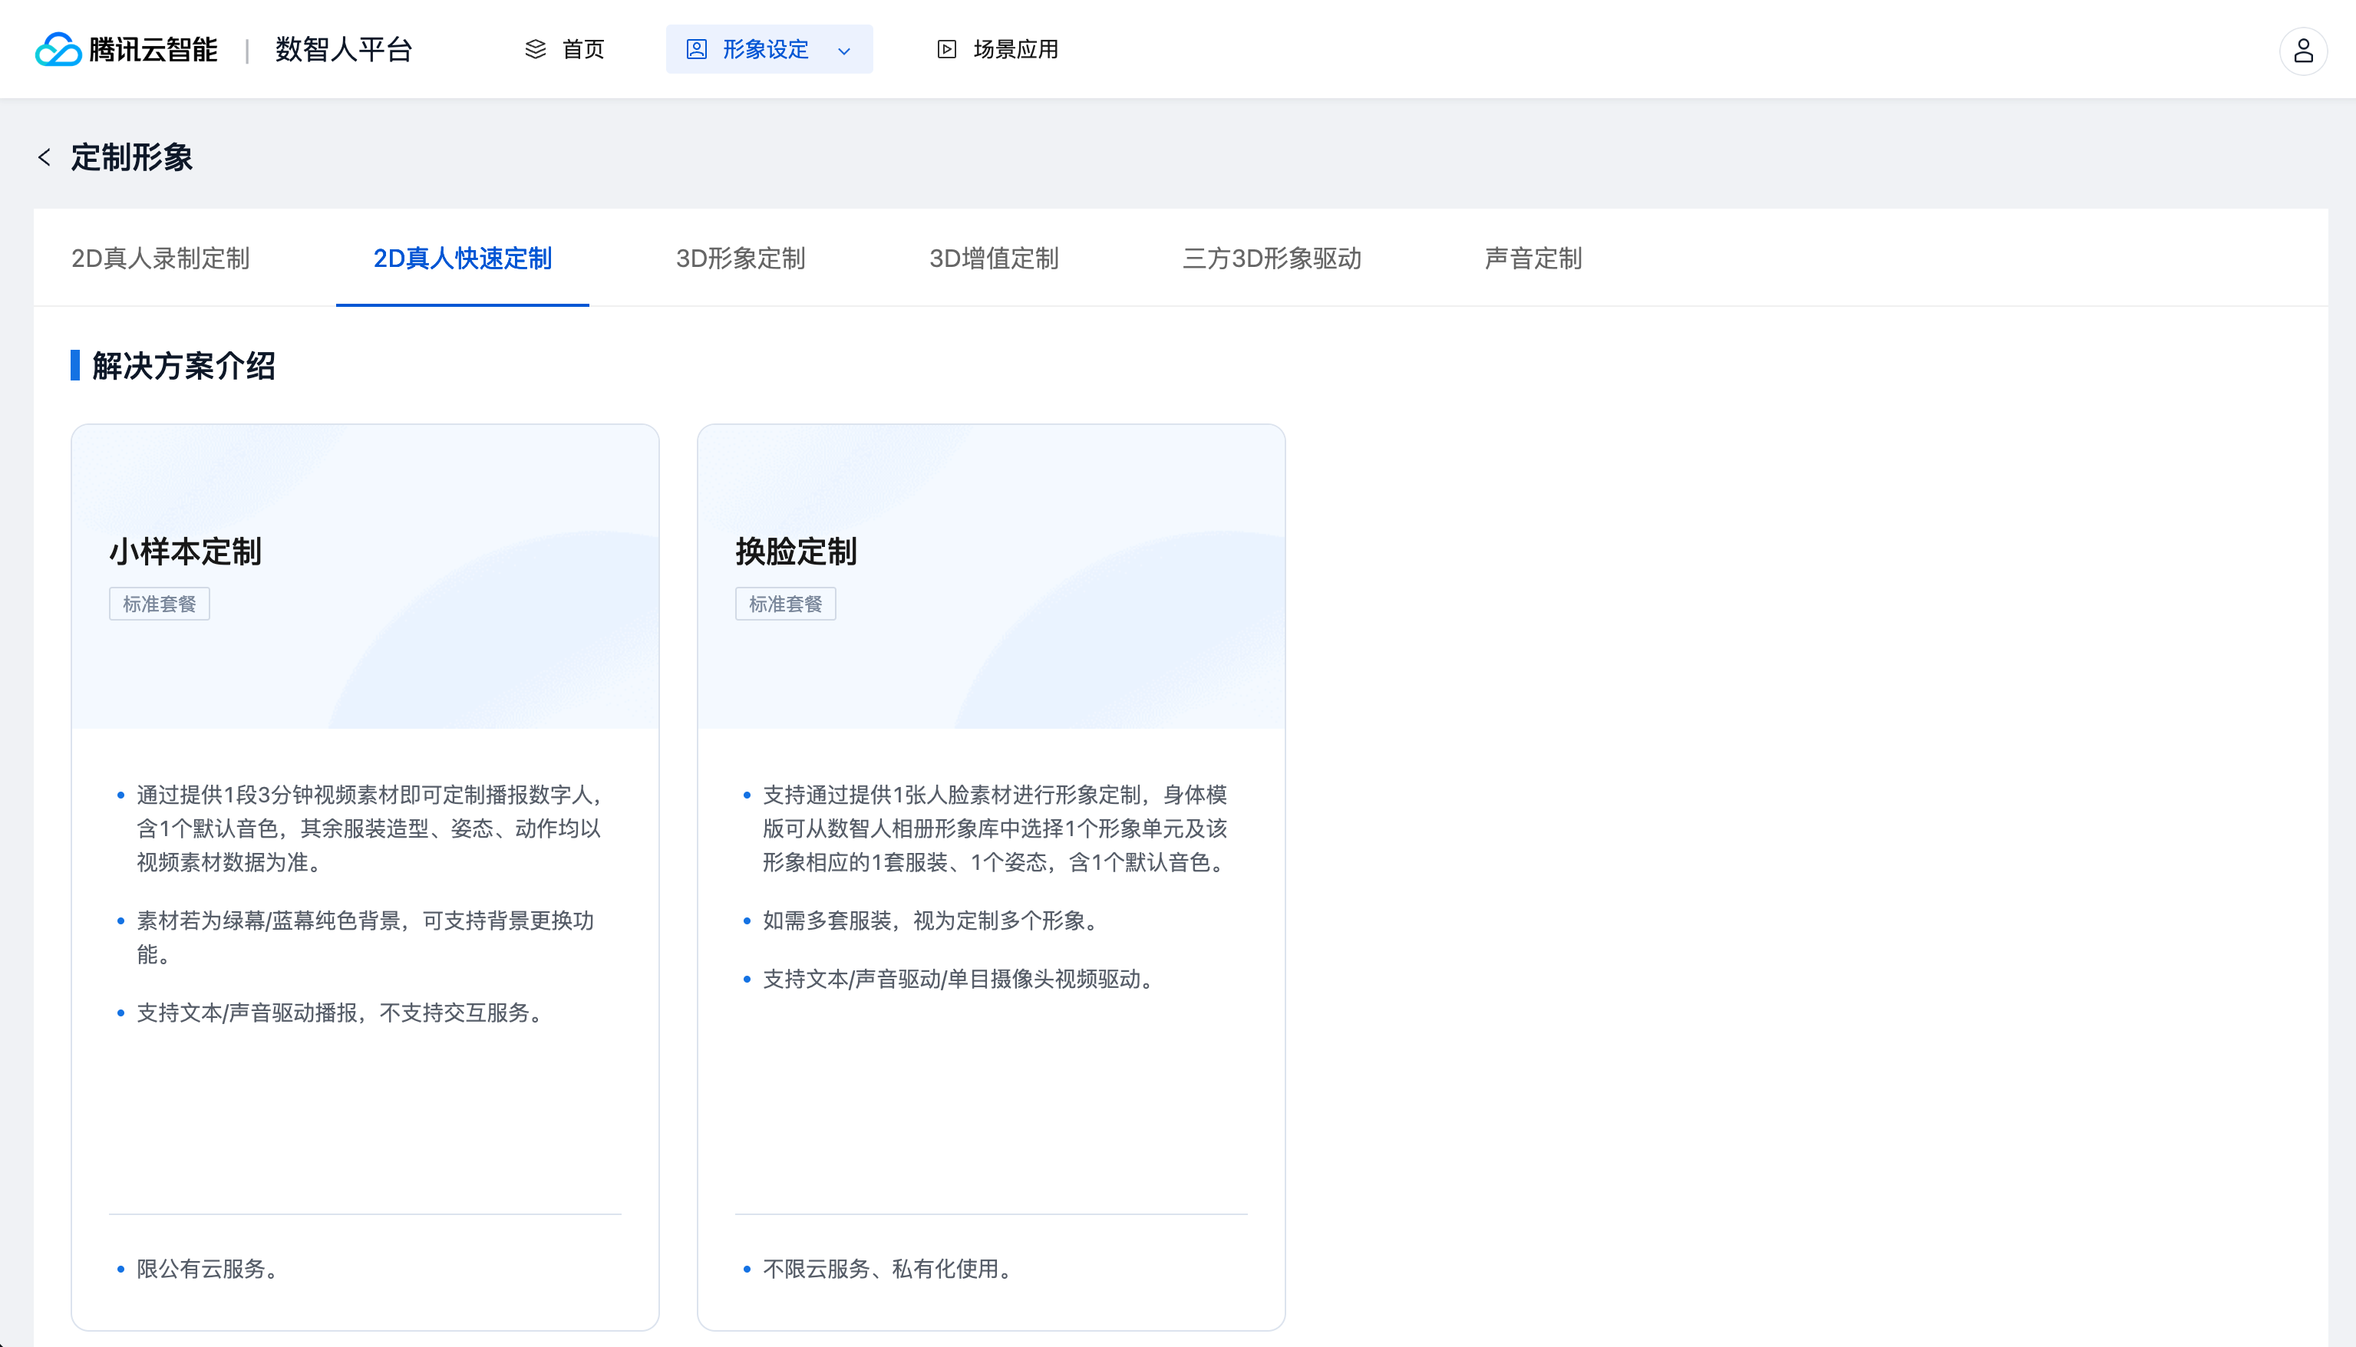
Task: Select the 2D真人快速定制 tab
Action: point(462,258)
